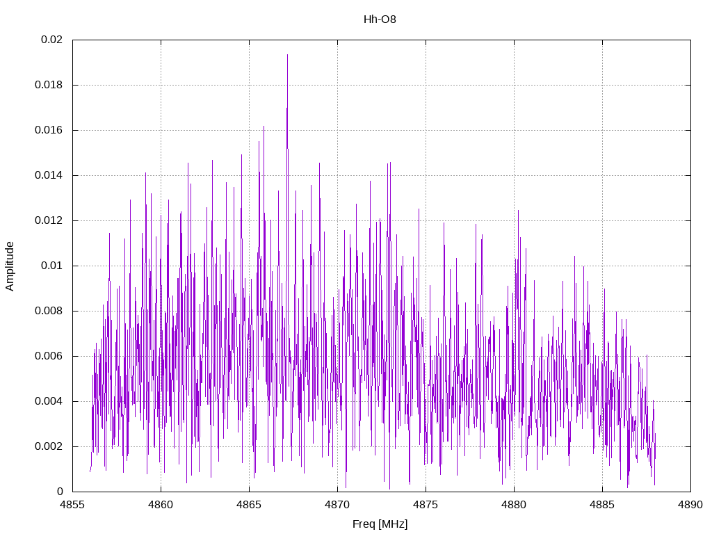712x534 pixels.
Task: Click the plot title Hh-O8
Action: [380, 19]
